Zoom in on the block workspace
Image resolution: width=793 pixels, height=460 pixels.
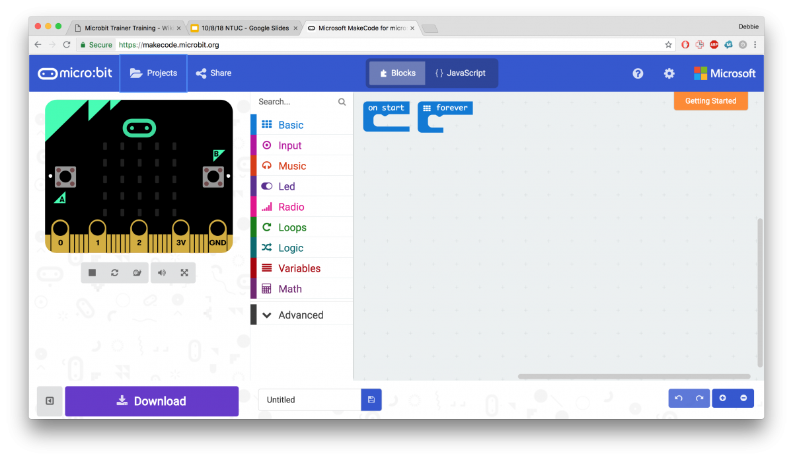pyautogui.click(x=722, y=398)
